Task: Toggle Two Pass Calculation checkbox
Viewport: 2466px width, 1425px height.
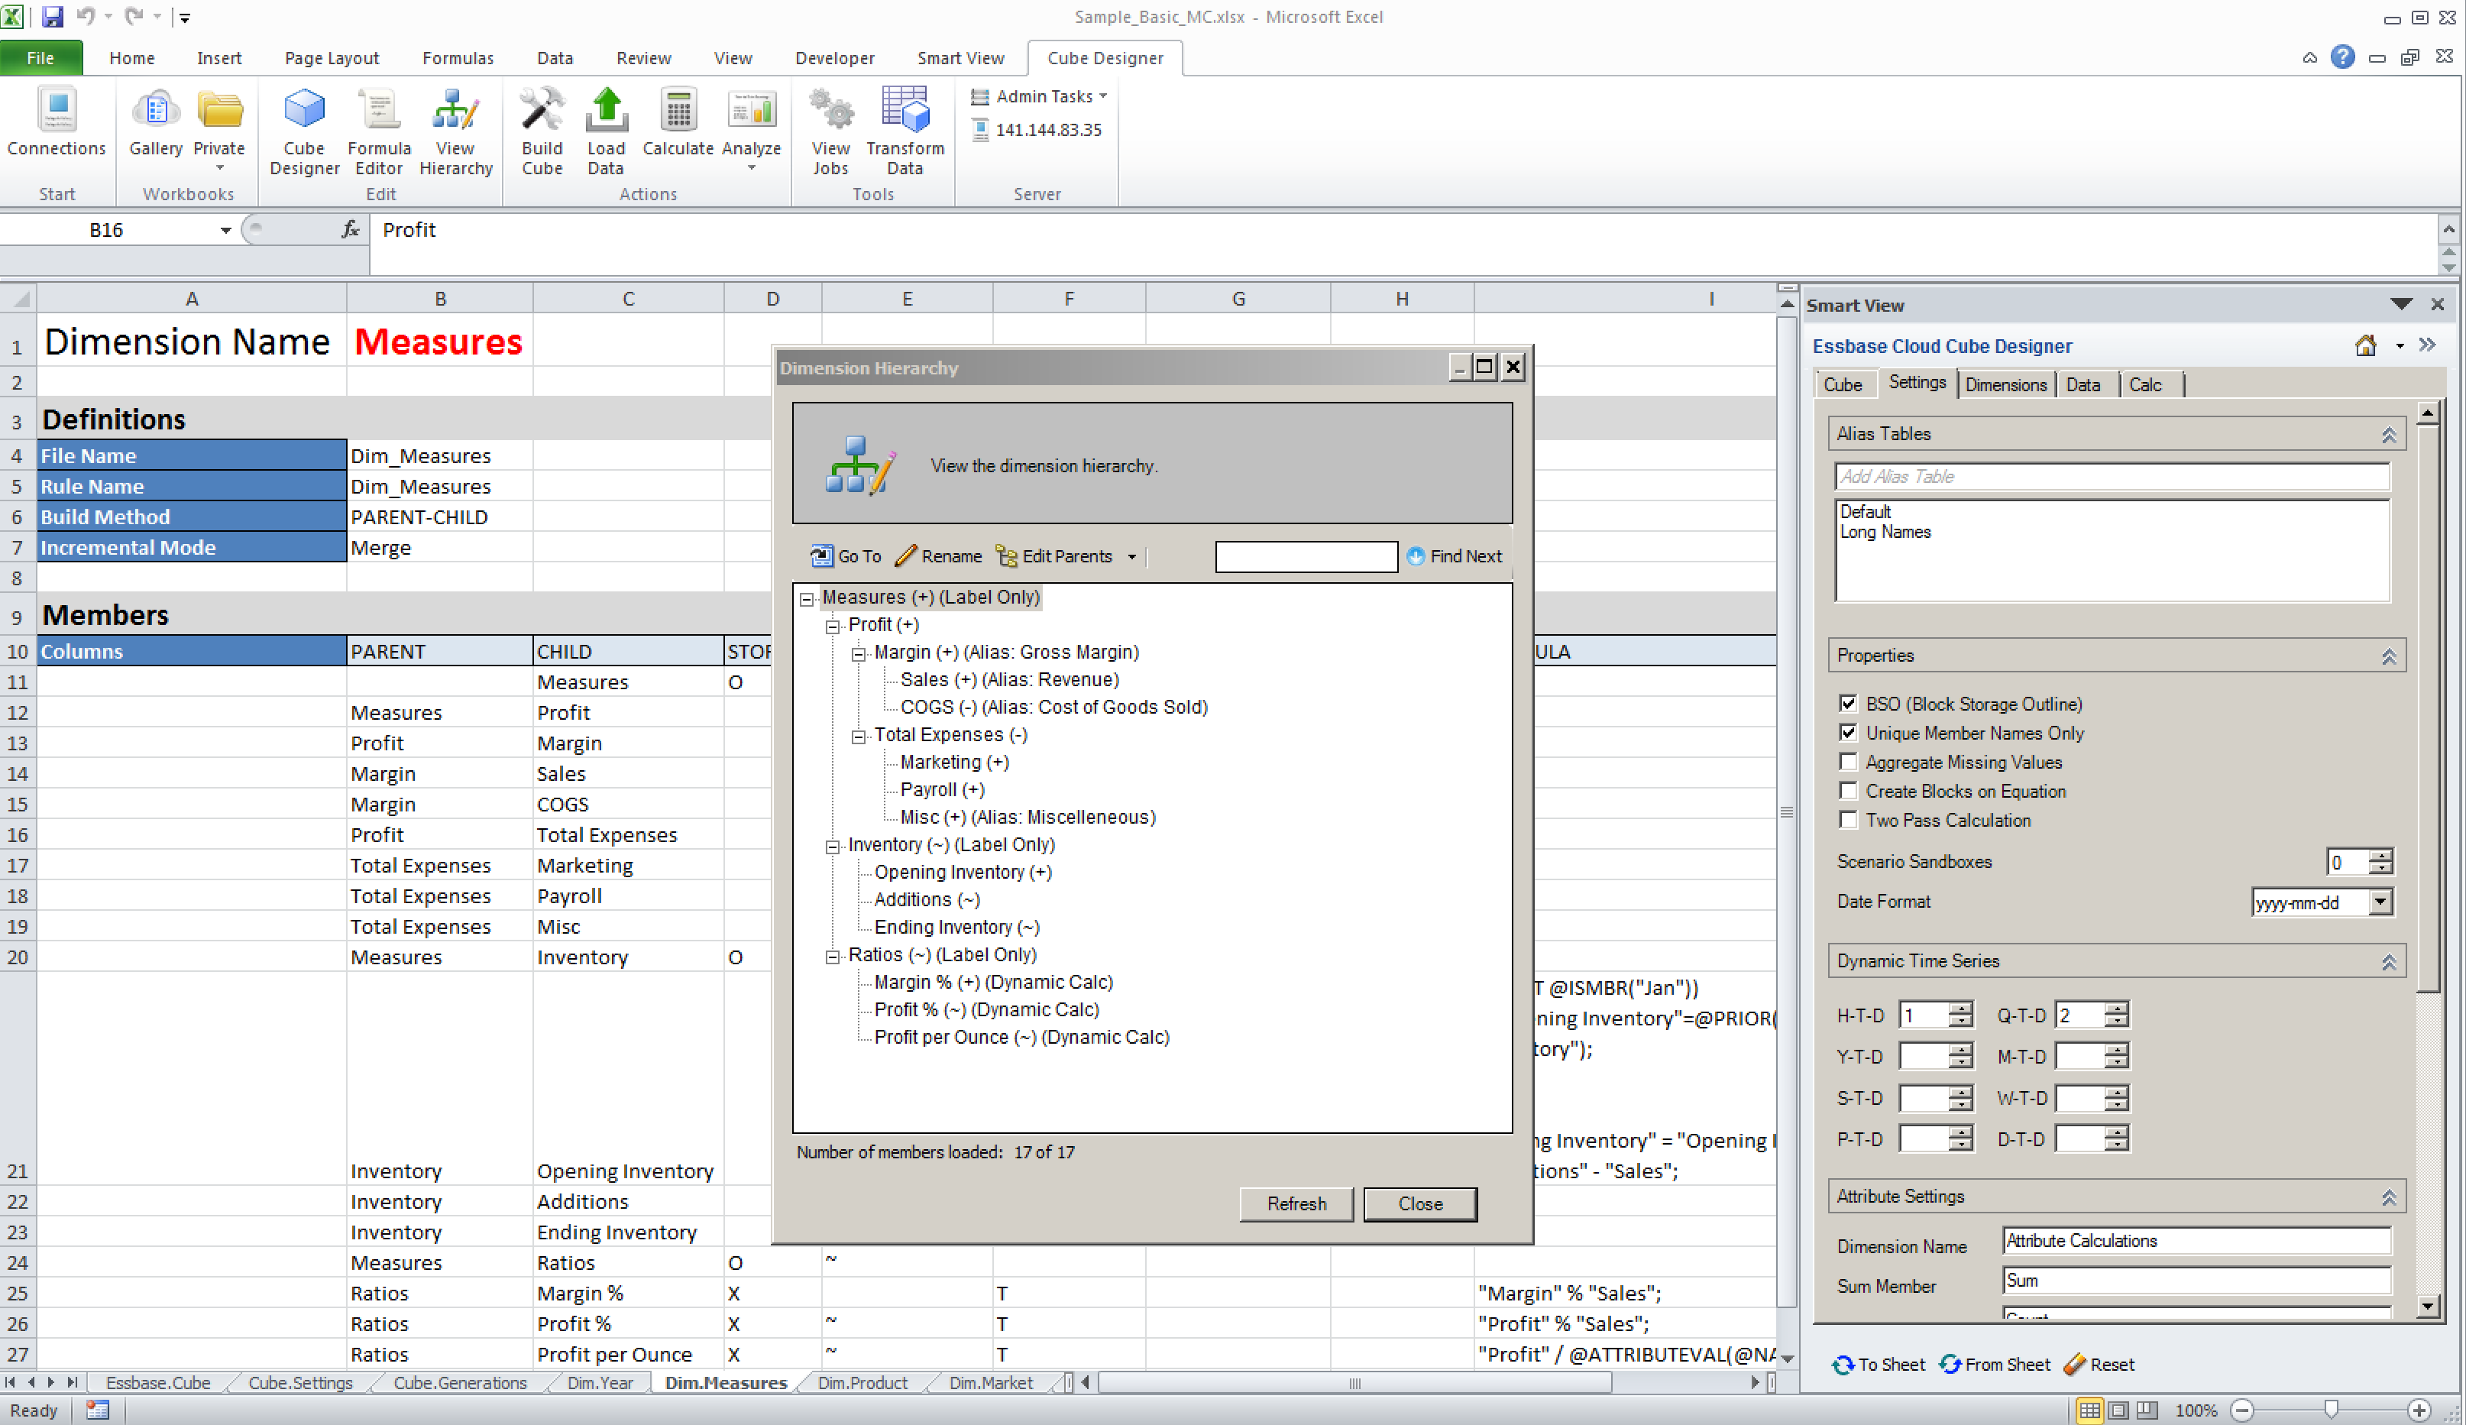Action: (x=1849, y=820)
